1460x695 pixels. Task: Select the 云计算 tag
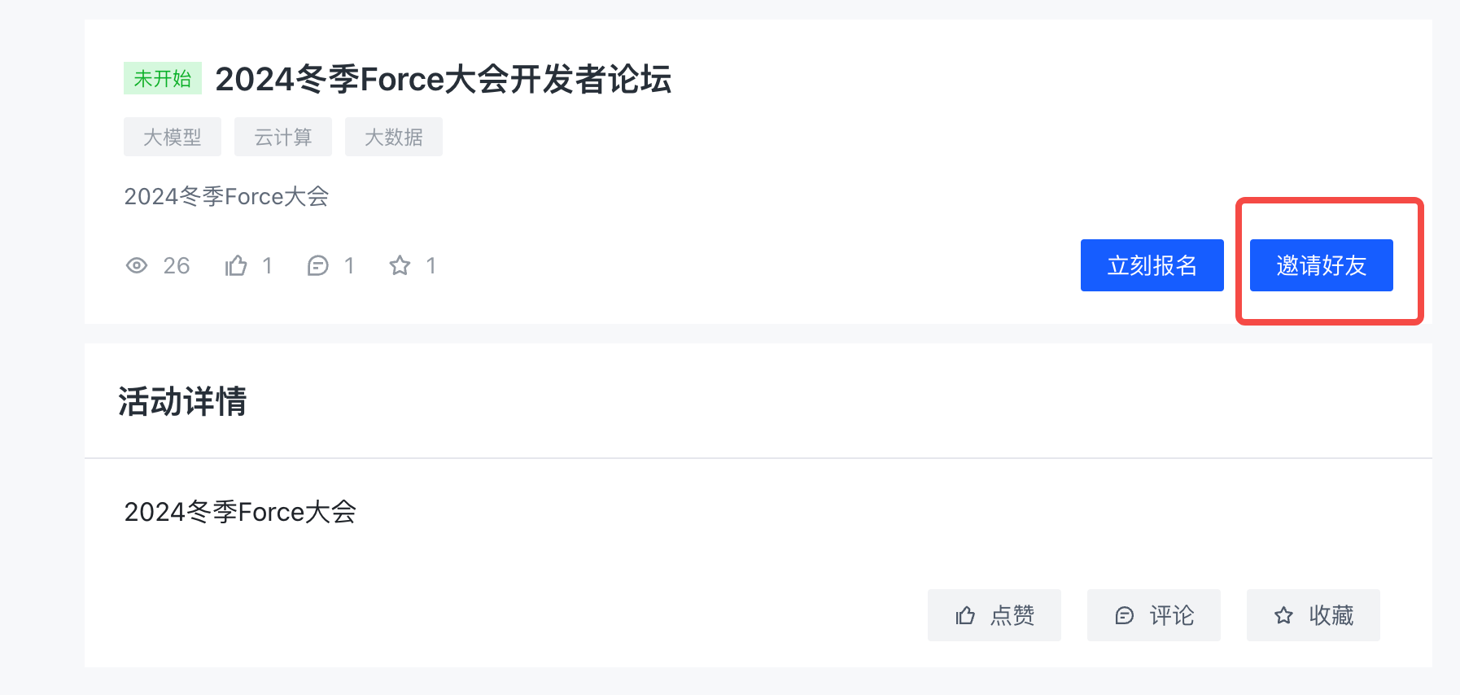[283, 137]
